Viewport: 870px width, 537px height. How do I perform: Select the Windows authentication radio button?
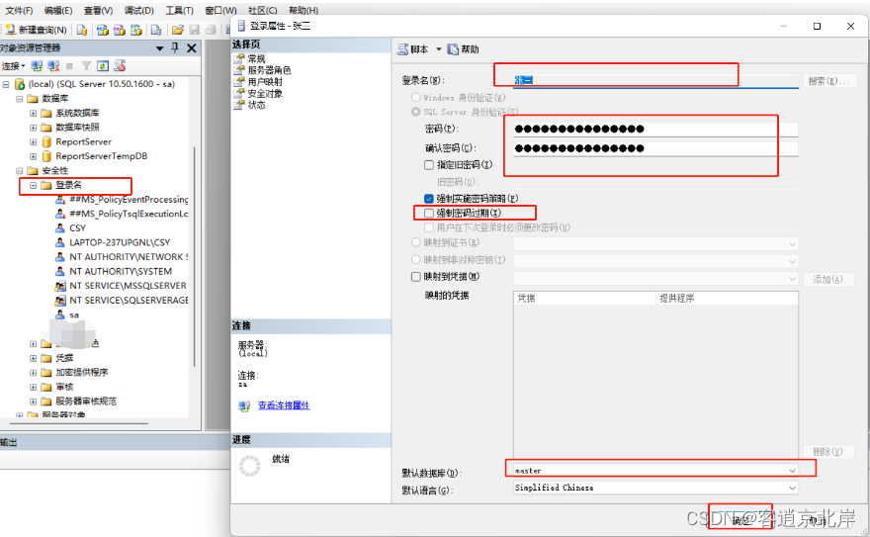point(415,98)
